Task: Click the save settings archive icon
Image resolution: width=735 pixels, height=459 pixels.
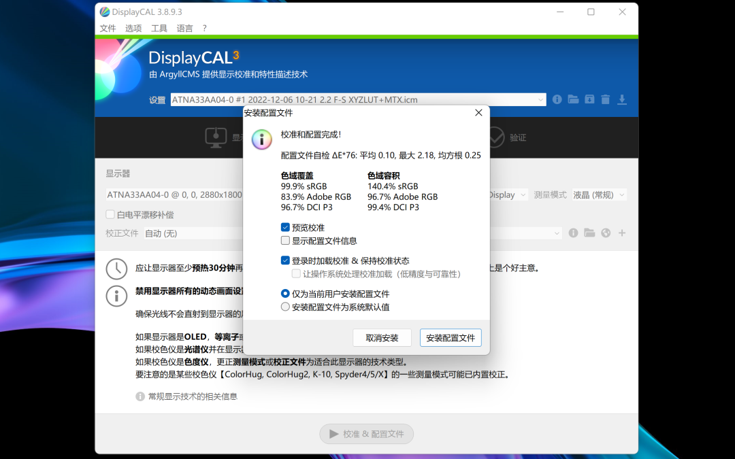Action: (x=589, y=99)
